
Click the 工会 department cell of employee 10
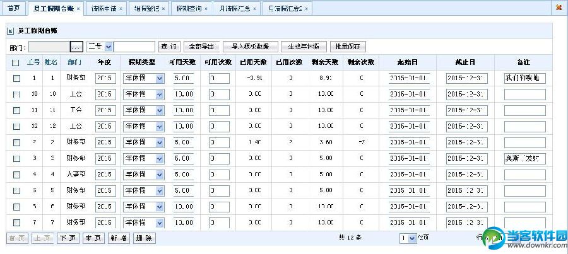pyautogui.click(x=76, y=94)
